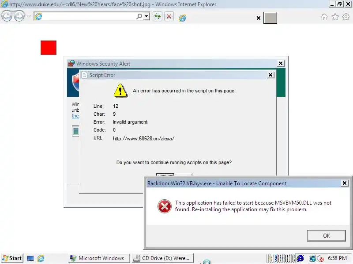Open Favorites star icon

[x=335, y=17]
